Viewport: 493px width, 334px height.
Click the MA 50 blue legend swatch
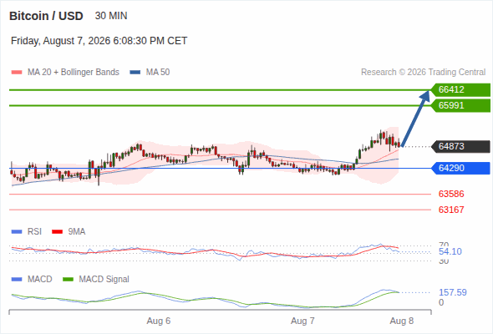[135, 73]
